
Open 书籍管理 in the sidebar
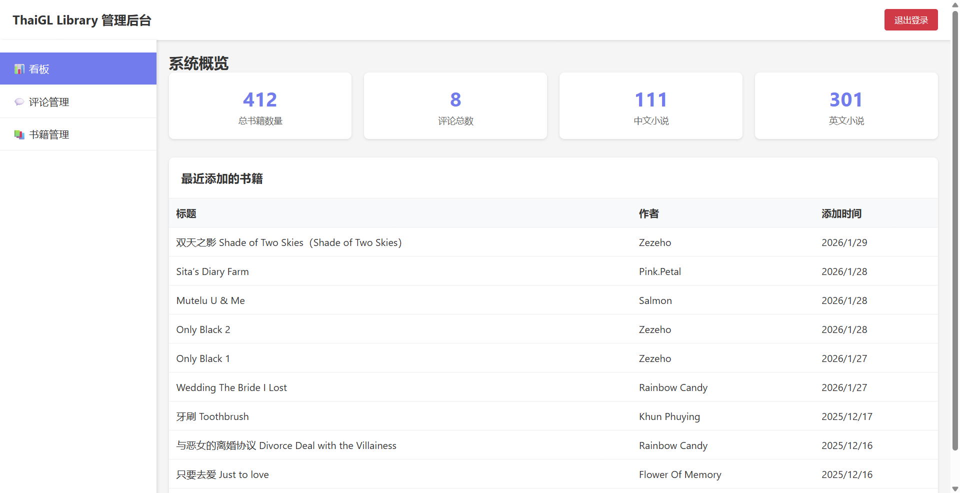49,134
